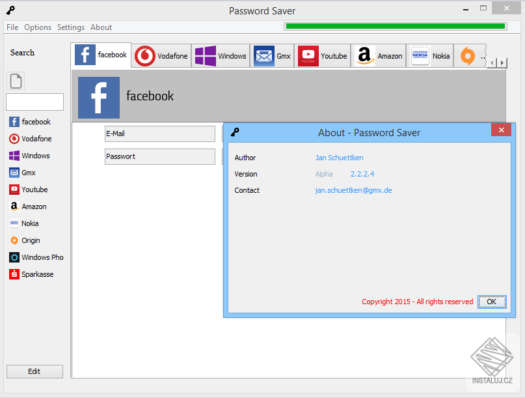This screenshot has width=525, height=398.
Task: Click the blank document icon under Search
Action: click(x=16, y=81)
